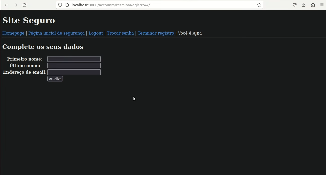
Task: Save the page to Pocket
Action: [294, 5]
